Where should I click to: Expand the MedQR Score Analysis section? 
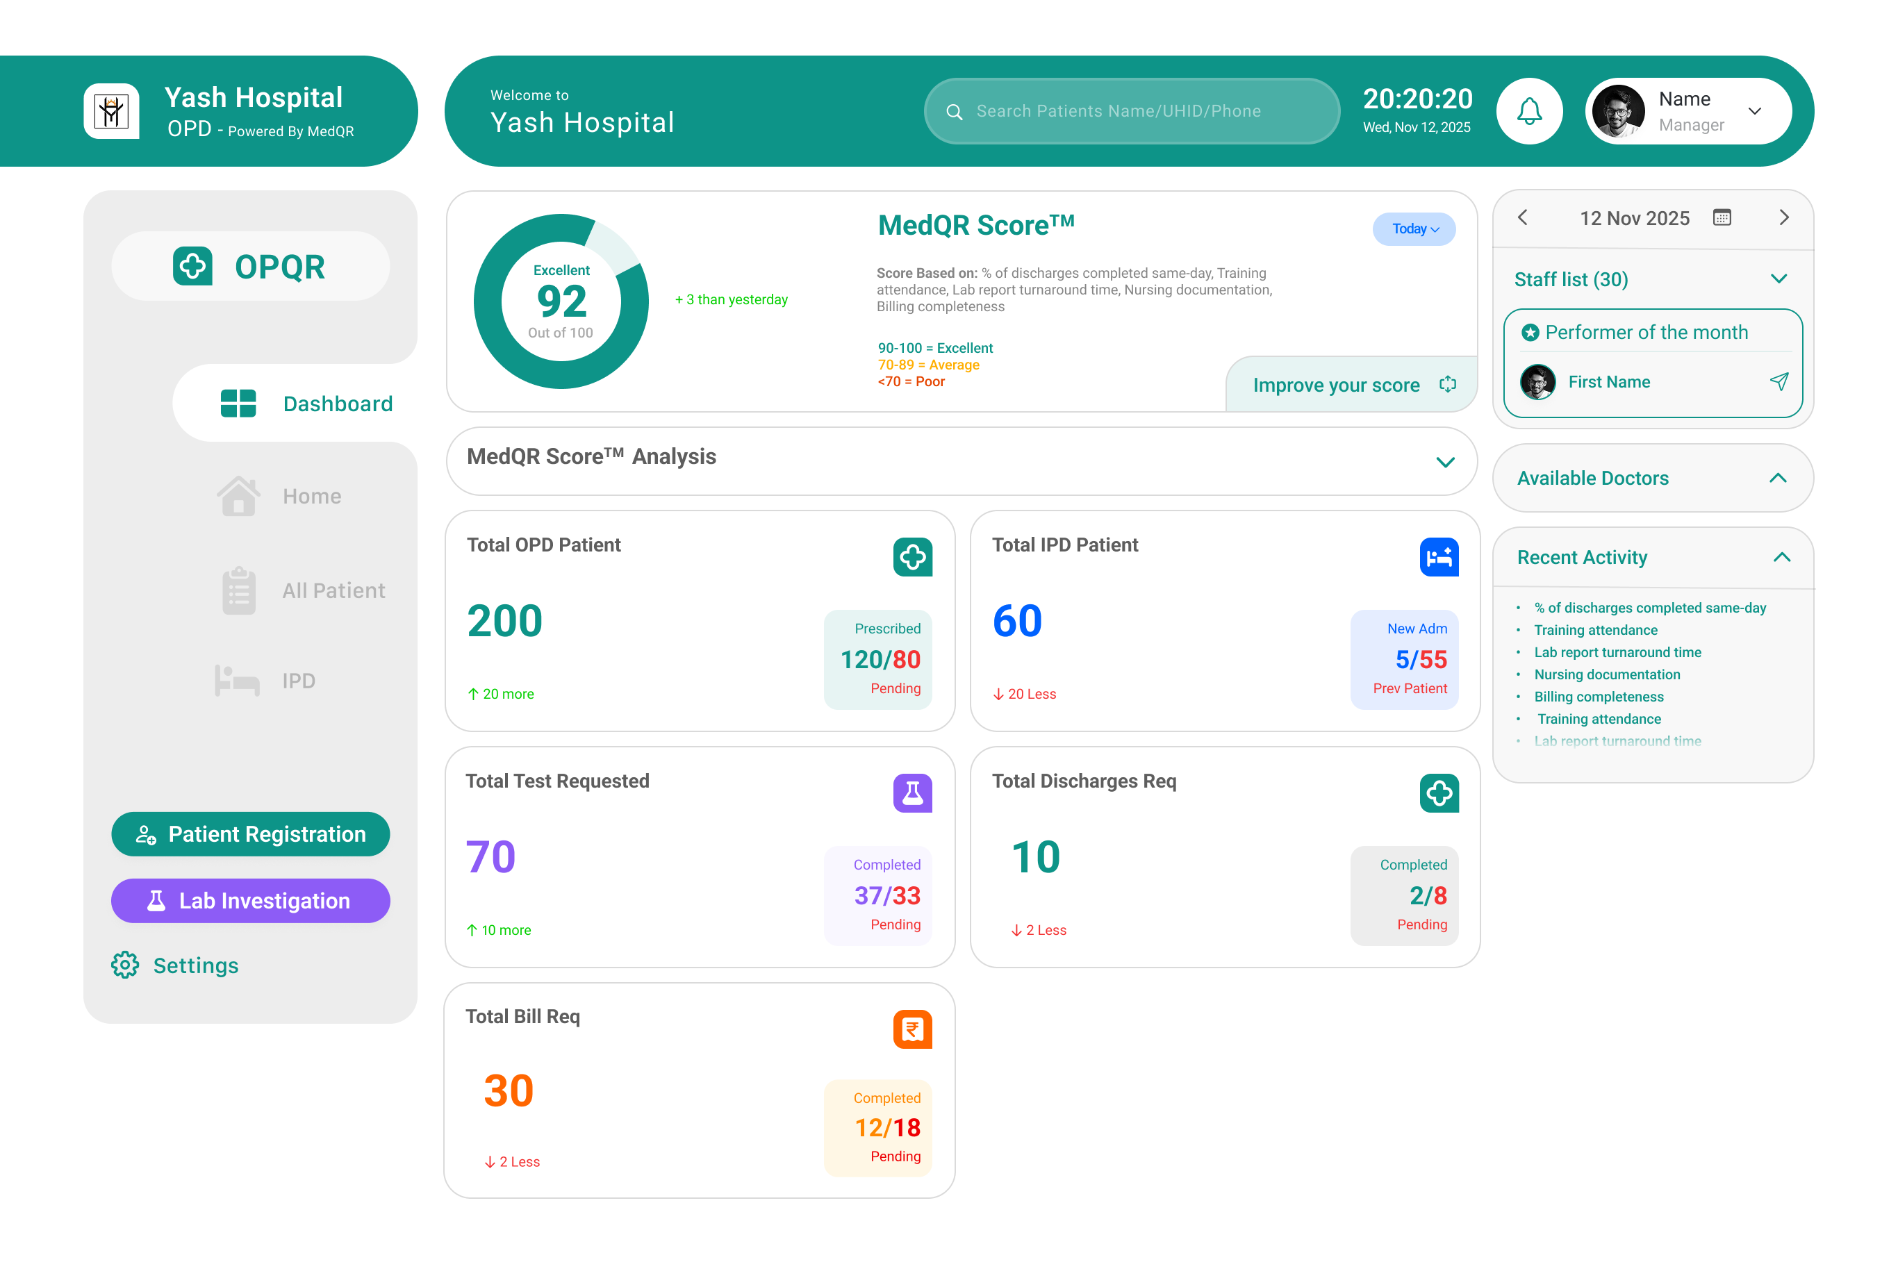1445,461
